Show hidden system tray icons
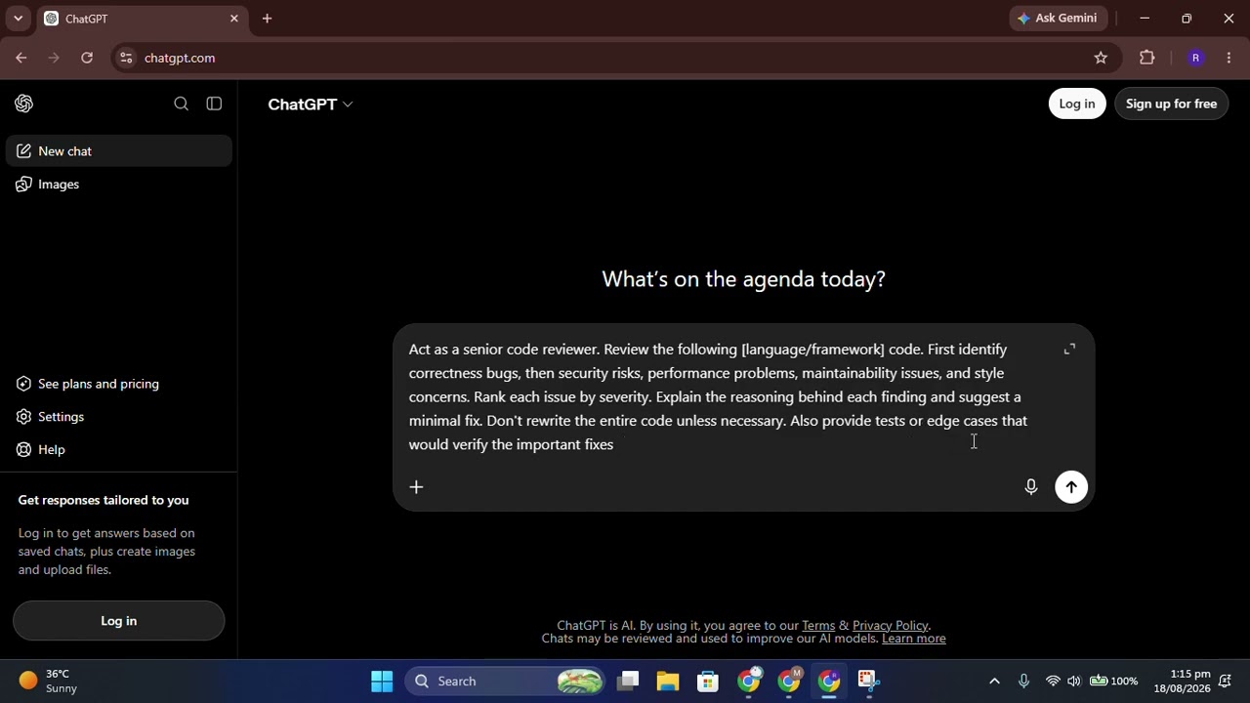Image resolution: width=1250 pixels, height=703 pixels. [x=994, y=682]
